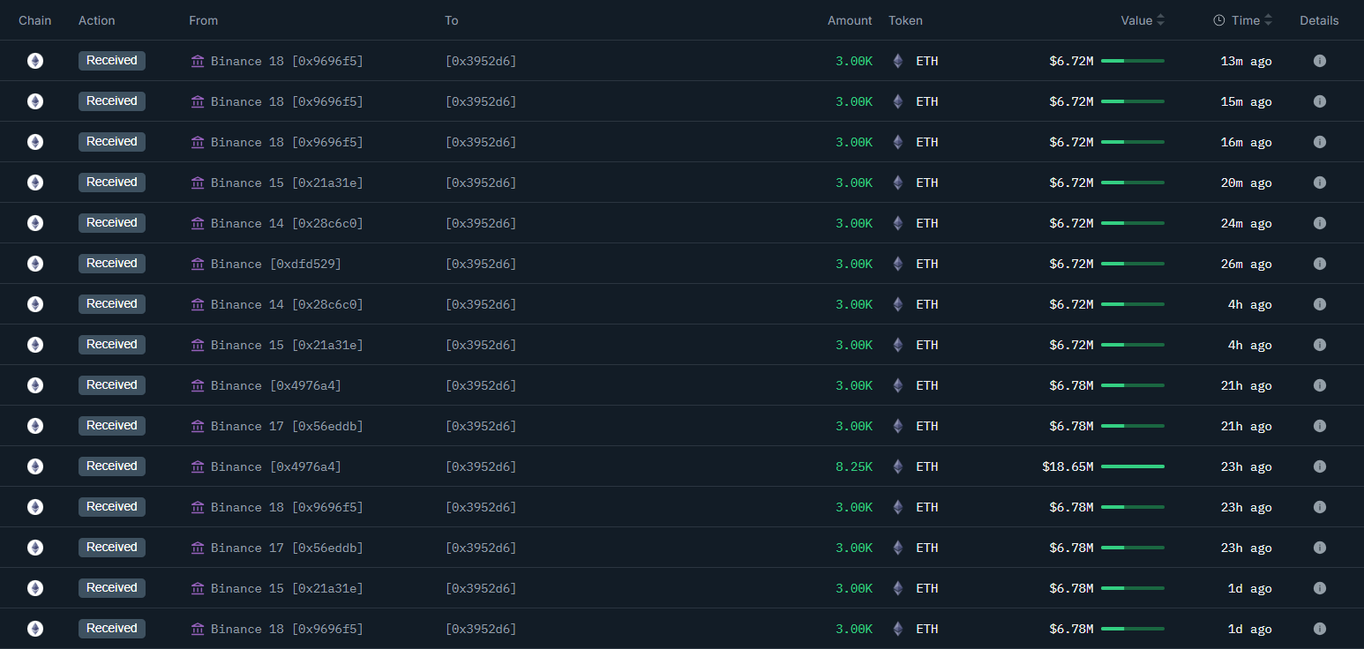
Task: Select the Ethereum token icon on the $18.65M row
Action: [x=897, y=466]
